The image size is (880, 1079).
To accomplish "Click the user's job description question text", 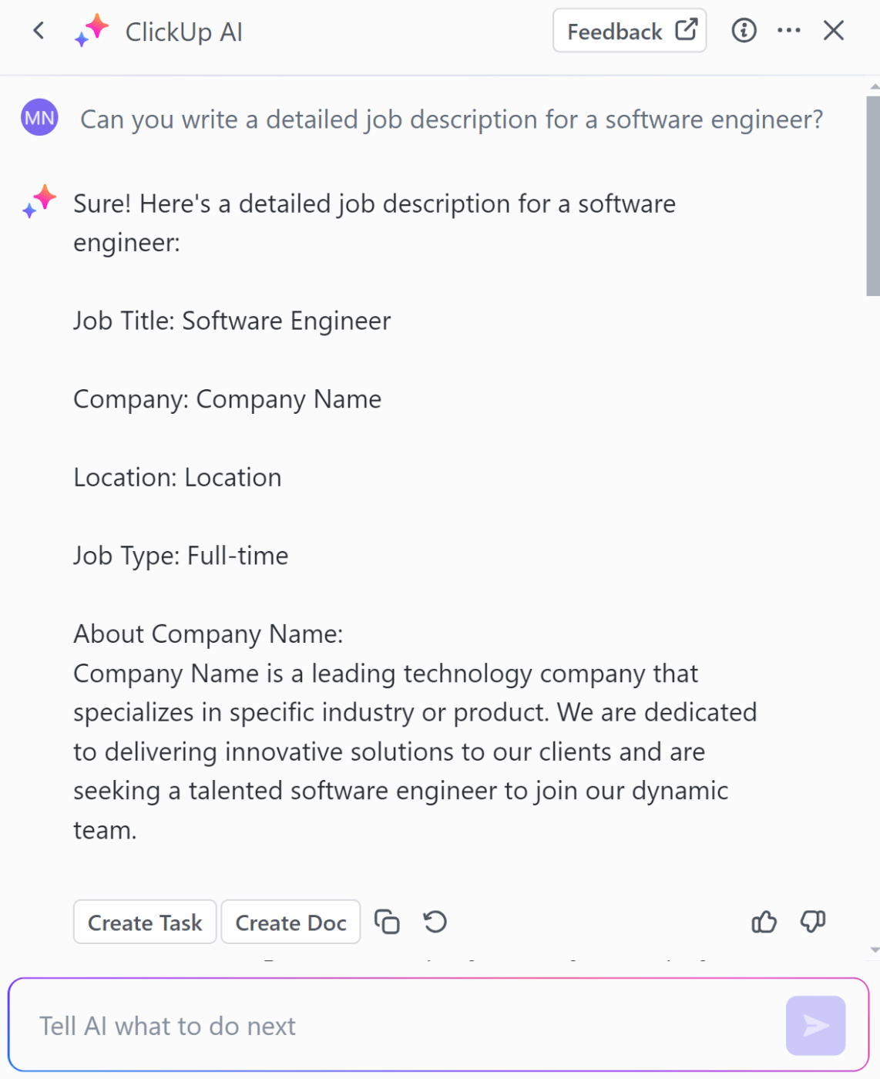I will (x=452, y=119).
